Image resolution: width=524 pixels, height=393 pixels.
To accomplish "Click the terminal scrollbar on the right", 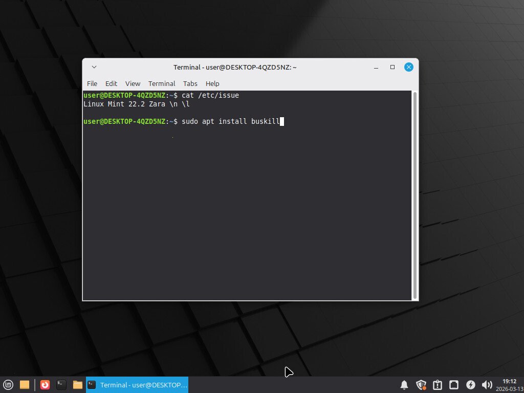I will click(414, 194).
